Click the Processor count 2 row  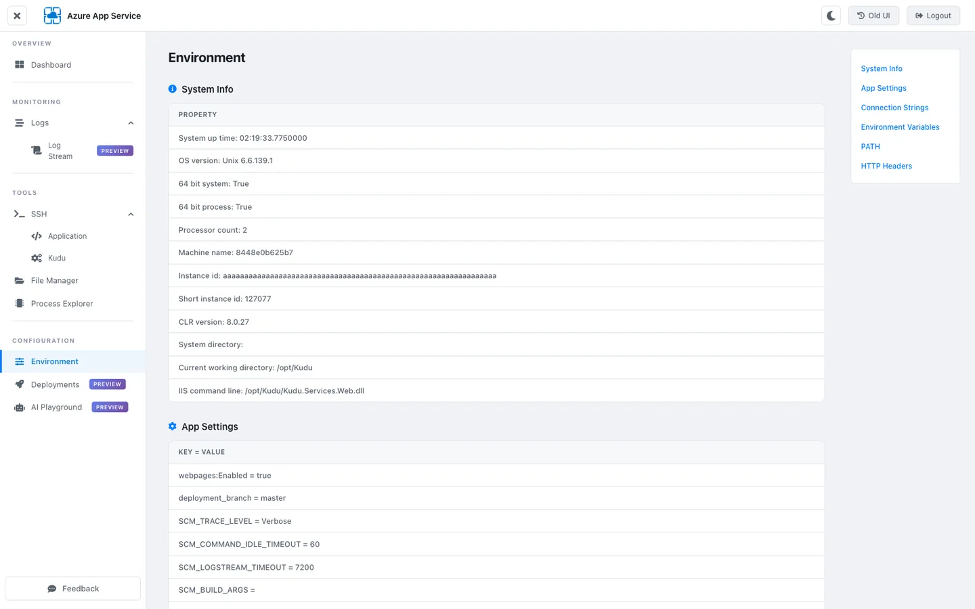pyautogui.click(x=496, y=230)
